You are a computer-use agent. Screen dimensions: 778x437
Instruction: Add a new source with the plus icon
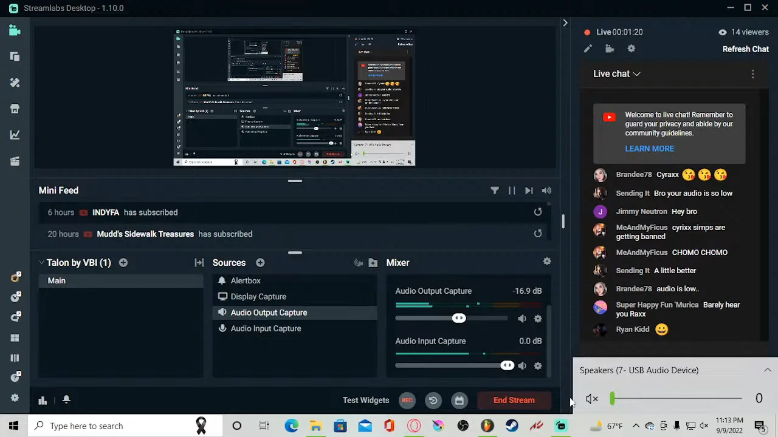[x=260, y=262]
